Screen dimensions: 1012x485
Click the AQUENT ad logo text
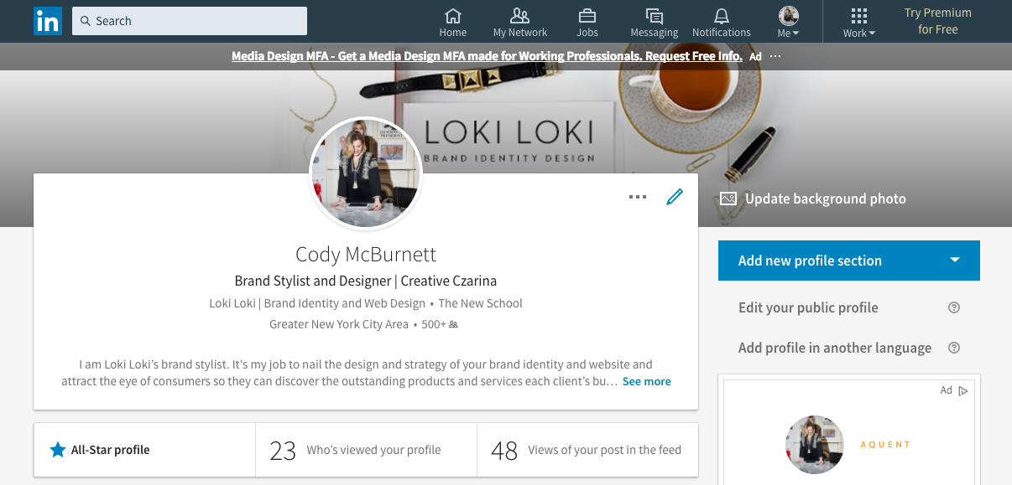tap(885, 444)
